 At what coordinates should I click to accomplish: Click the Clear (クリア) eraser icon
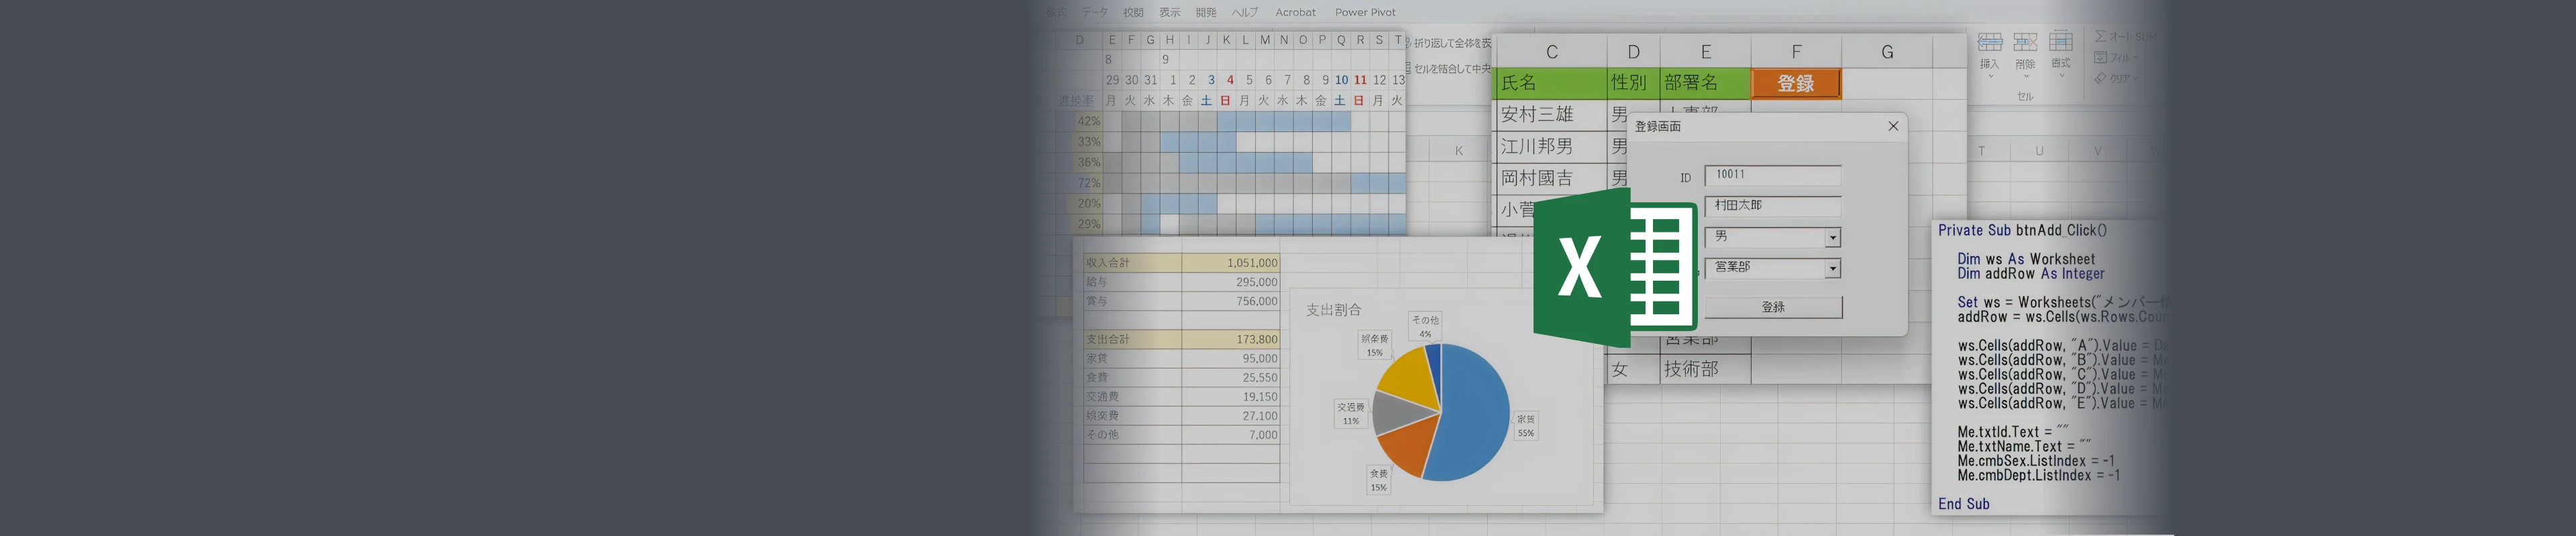tap(2101, 78)
